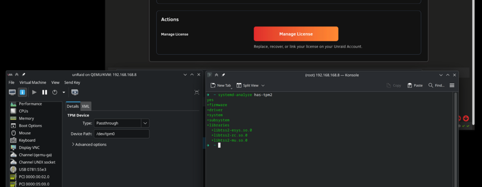The height and width of the screenshot is (187, 482).
Task: Pause the virtual machine
Action: pos(44,92)
